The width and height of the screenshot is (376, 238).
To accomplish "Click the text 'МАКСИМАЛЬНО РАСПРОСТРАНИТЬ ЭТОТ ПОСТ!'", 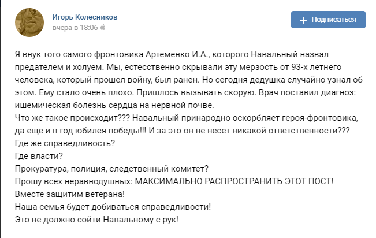I will [234, 181].
